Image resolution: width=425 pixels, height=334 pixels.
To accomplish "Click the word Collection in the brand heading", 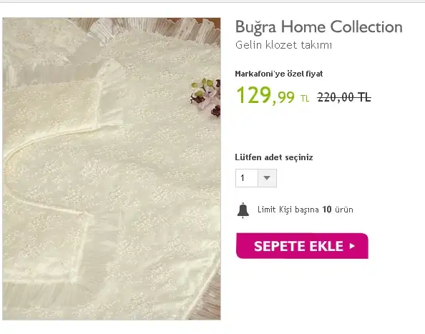I will [366, 26].
